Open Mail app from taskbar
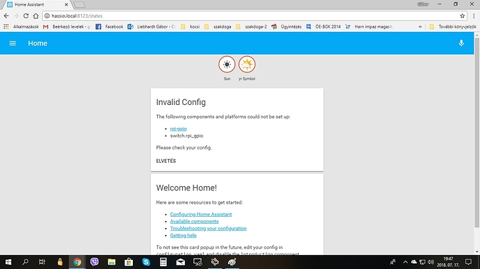 pyautogui.click(x=180, y=262)
